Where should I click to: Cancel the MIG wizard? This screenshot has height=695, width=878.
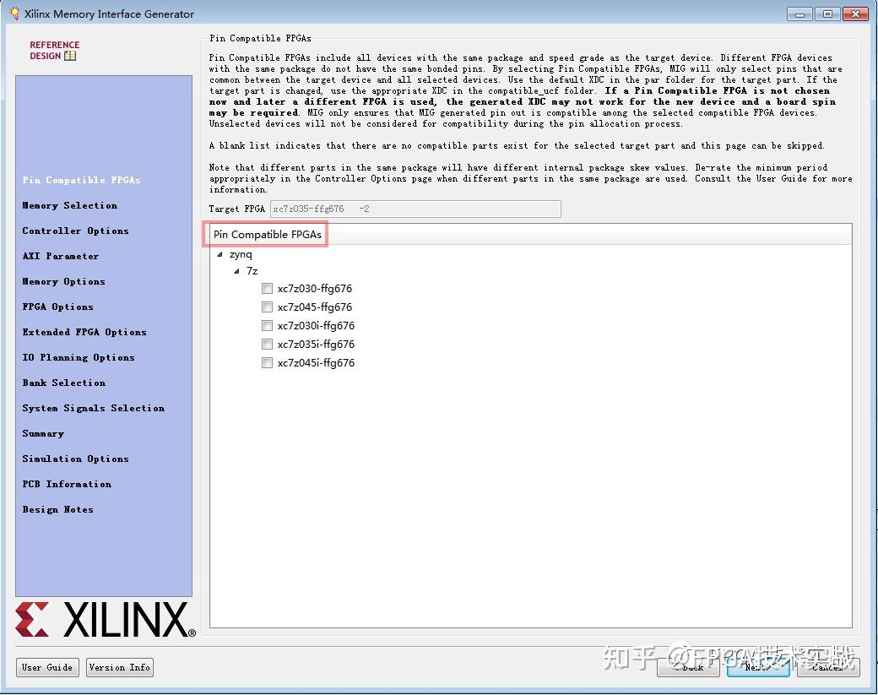827,667
